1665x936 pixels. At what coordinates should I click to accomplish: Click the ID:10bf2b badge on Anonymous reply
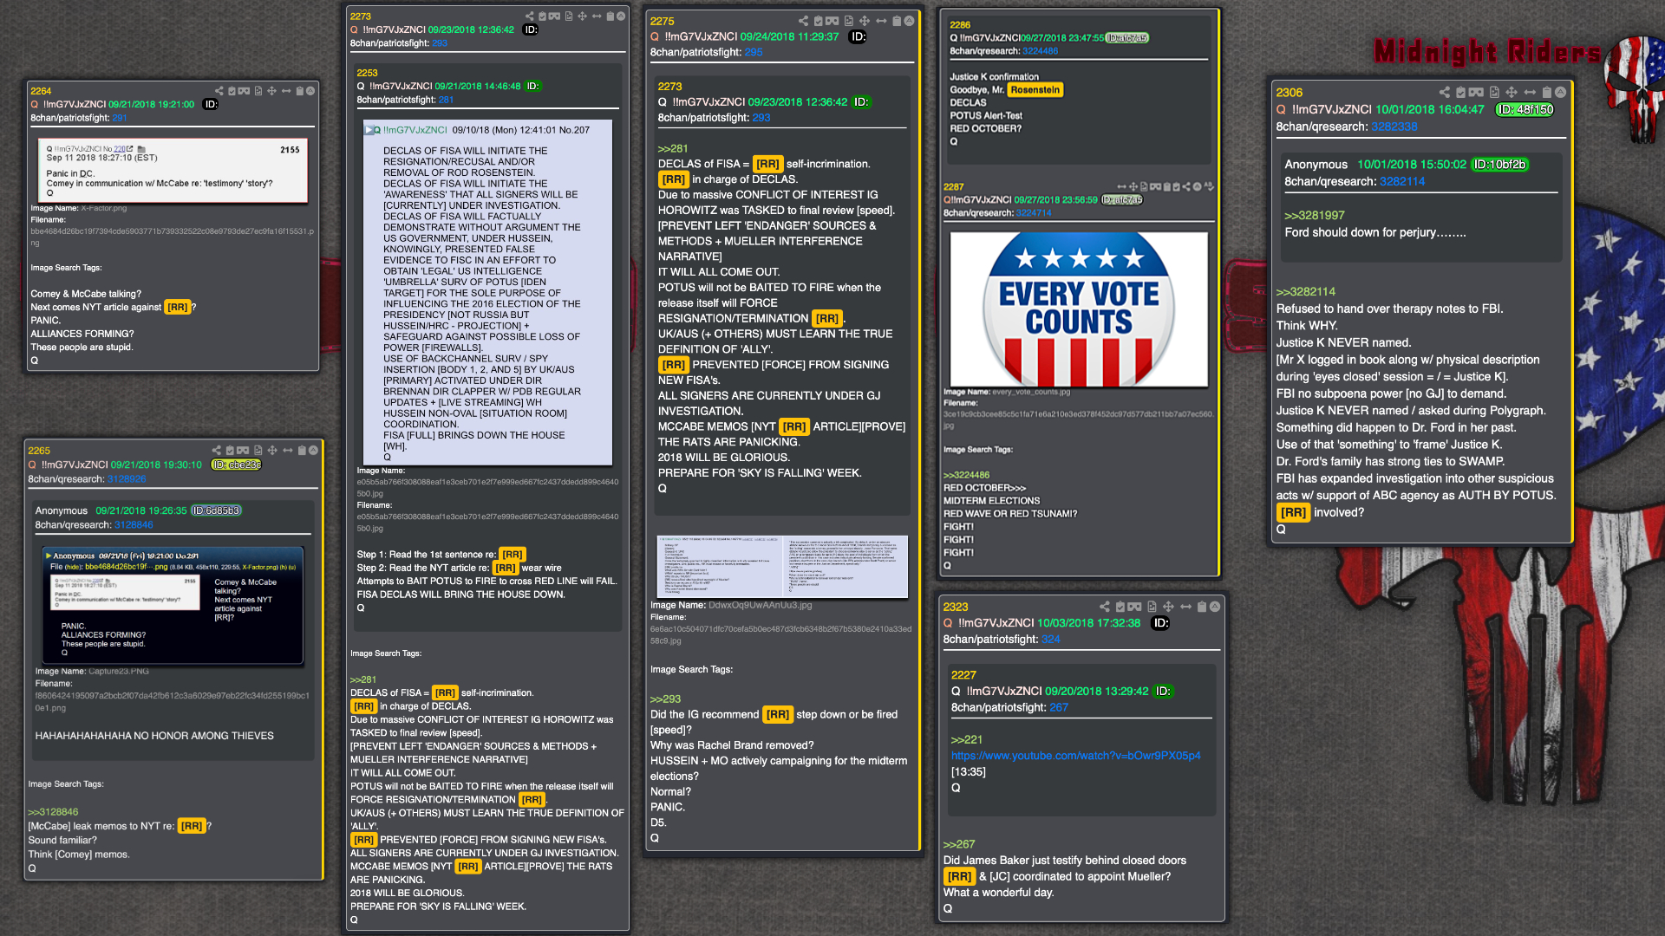[x=1499, y=164]
